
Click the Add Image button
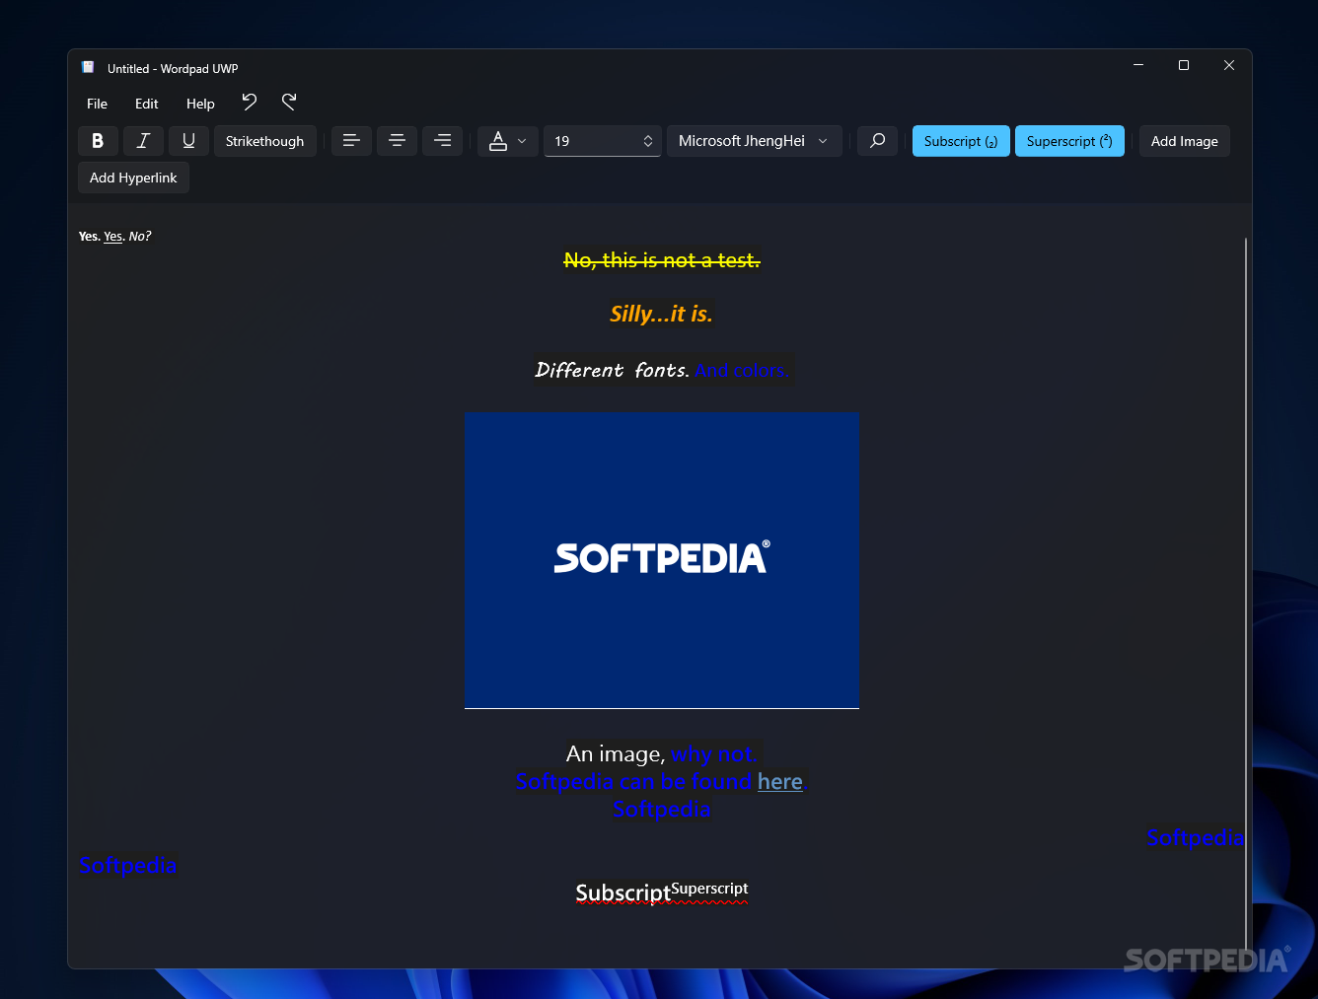coord(1185,141)
